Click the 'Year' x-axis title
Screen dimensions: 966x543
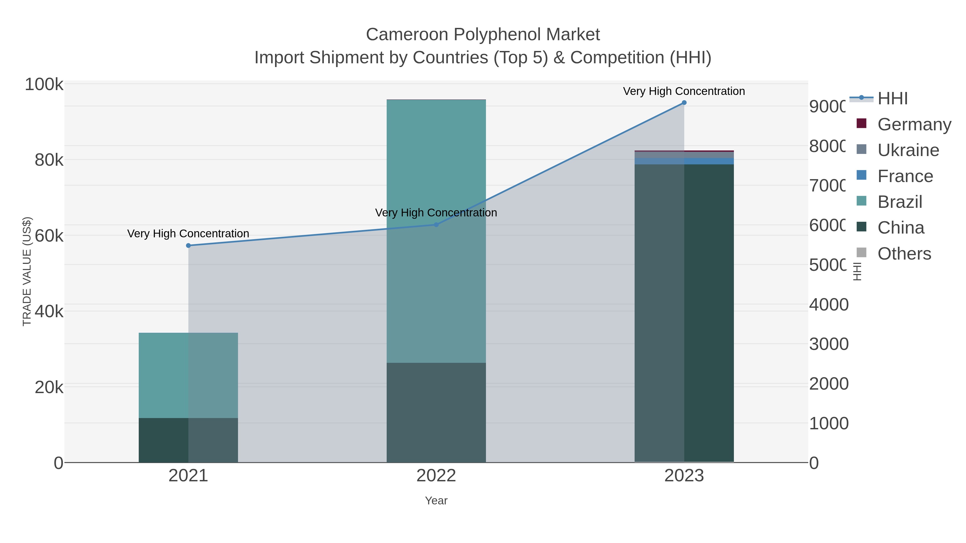436,500
